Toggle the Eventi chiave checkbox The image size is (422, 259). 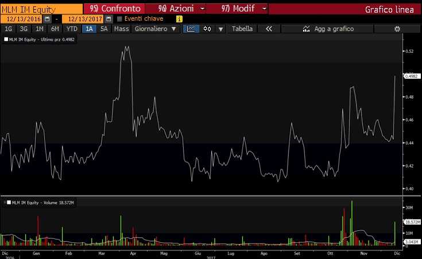[x=119, y=19]
